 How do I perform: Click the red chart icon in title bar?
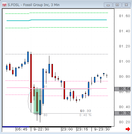(x=4, y=5)
